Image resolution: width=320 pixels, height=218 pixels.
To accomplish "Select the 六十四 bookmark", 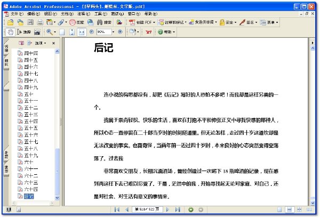I will click(31, 189).
